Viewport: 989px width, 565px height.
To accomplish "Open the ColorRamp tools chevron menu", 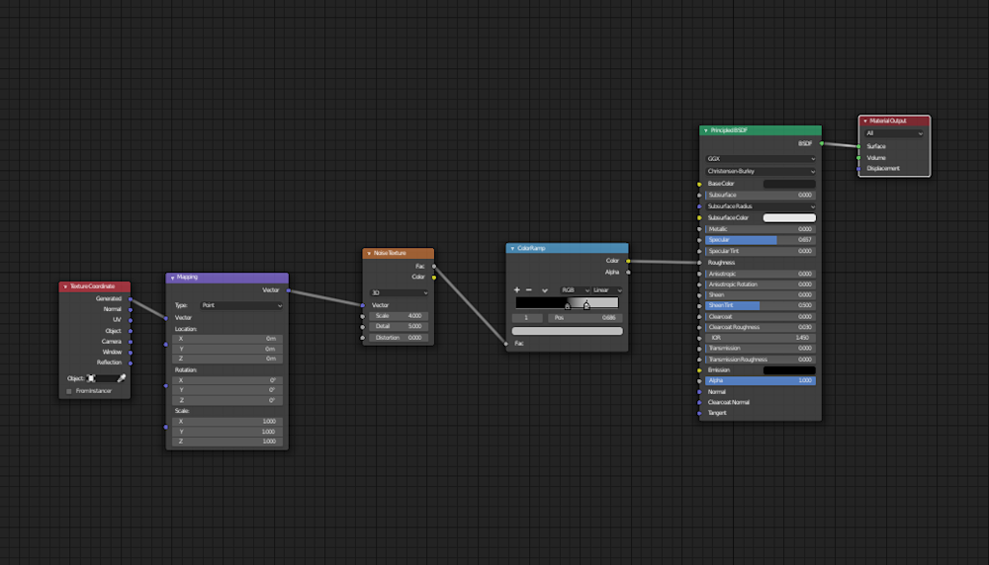I will 544,290.
